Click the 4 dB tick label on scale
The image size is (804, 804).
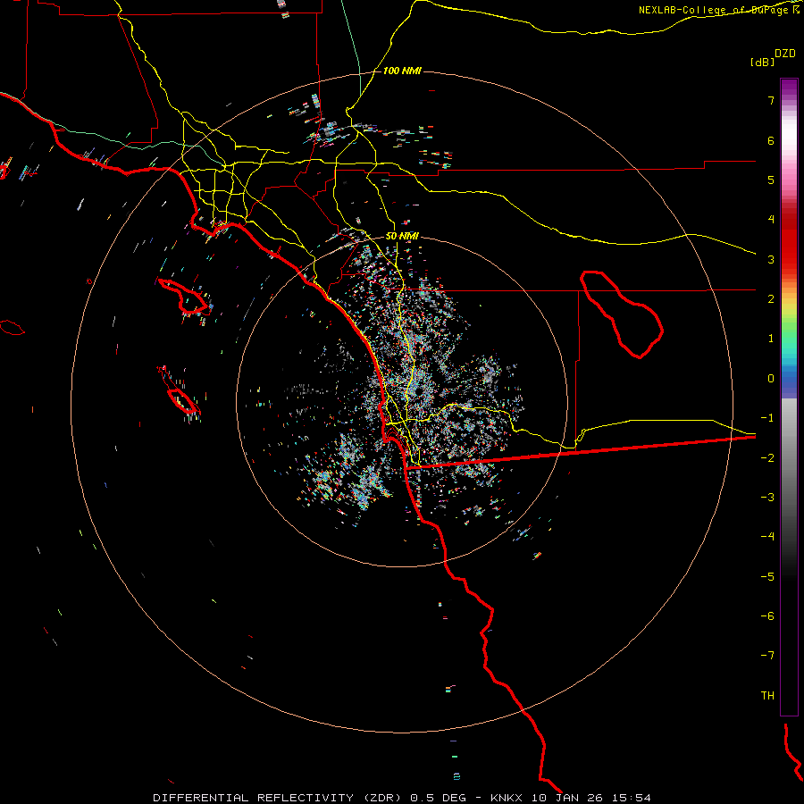771,220
